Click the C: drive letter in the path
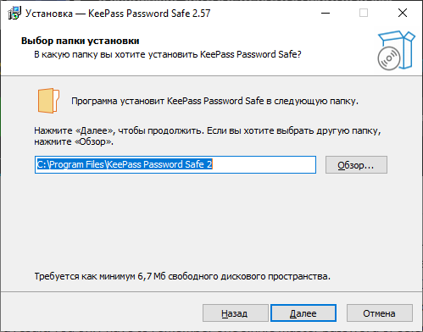Viewport: 423px width, 332px height. pyautogui.click(x=42, y=164)
